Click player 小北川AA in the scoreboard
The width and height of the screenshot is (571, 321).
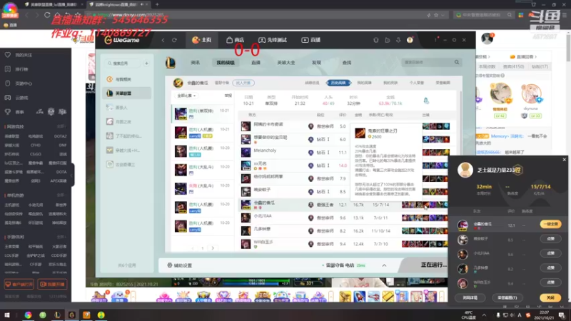[x=263, y=216]
